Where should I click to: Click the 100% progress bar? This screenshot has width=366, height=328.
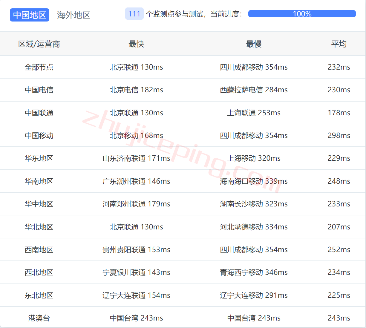coord(302,14)
